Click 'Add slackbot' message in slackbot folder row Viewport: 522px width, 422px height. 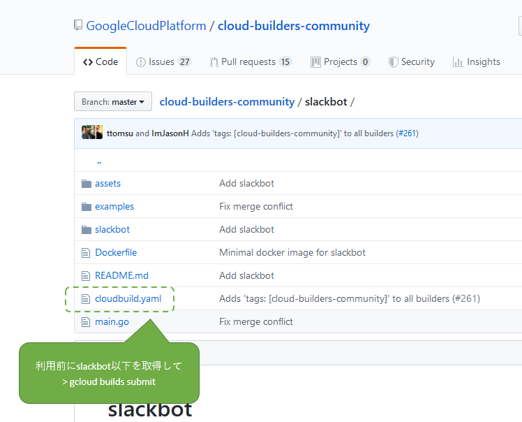(246, 229)
